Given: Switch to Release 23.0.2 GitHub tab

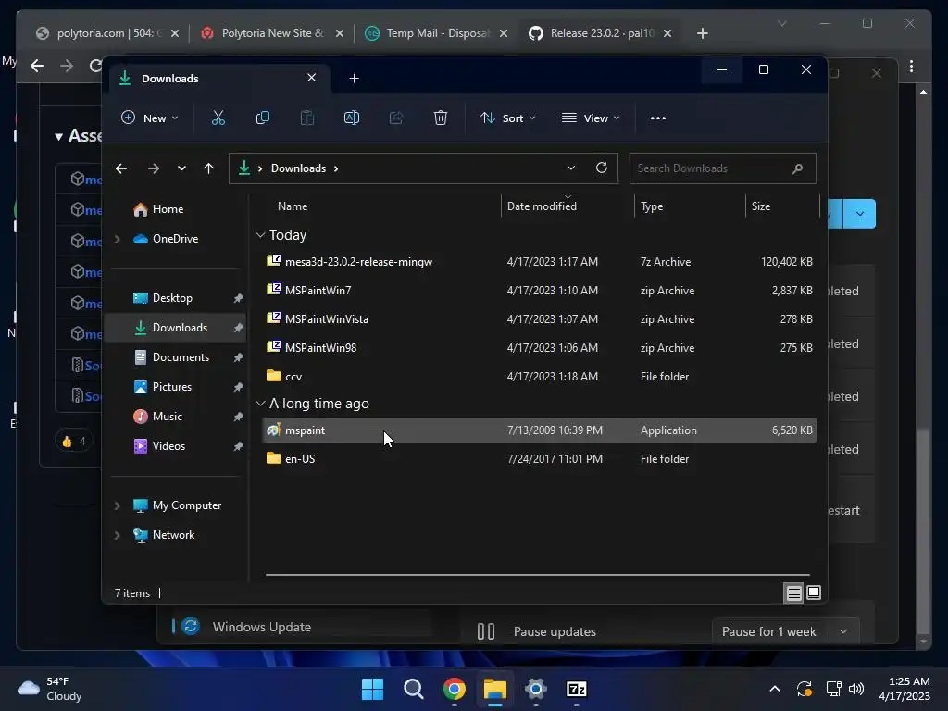Looking at the screenshot, I should pos(600,33).
